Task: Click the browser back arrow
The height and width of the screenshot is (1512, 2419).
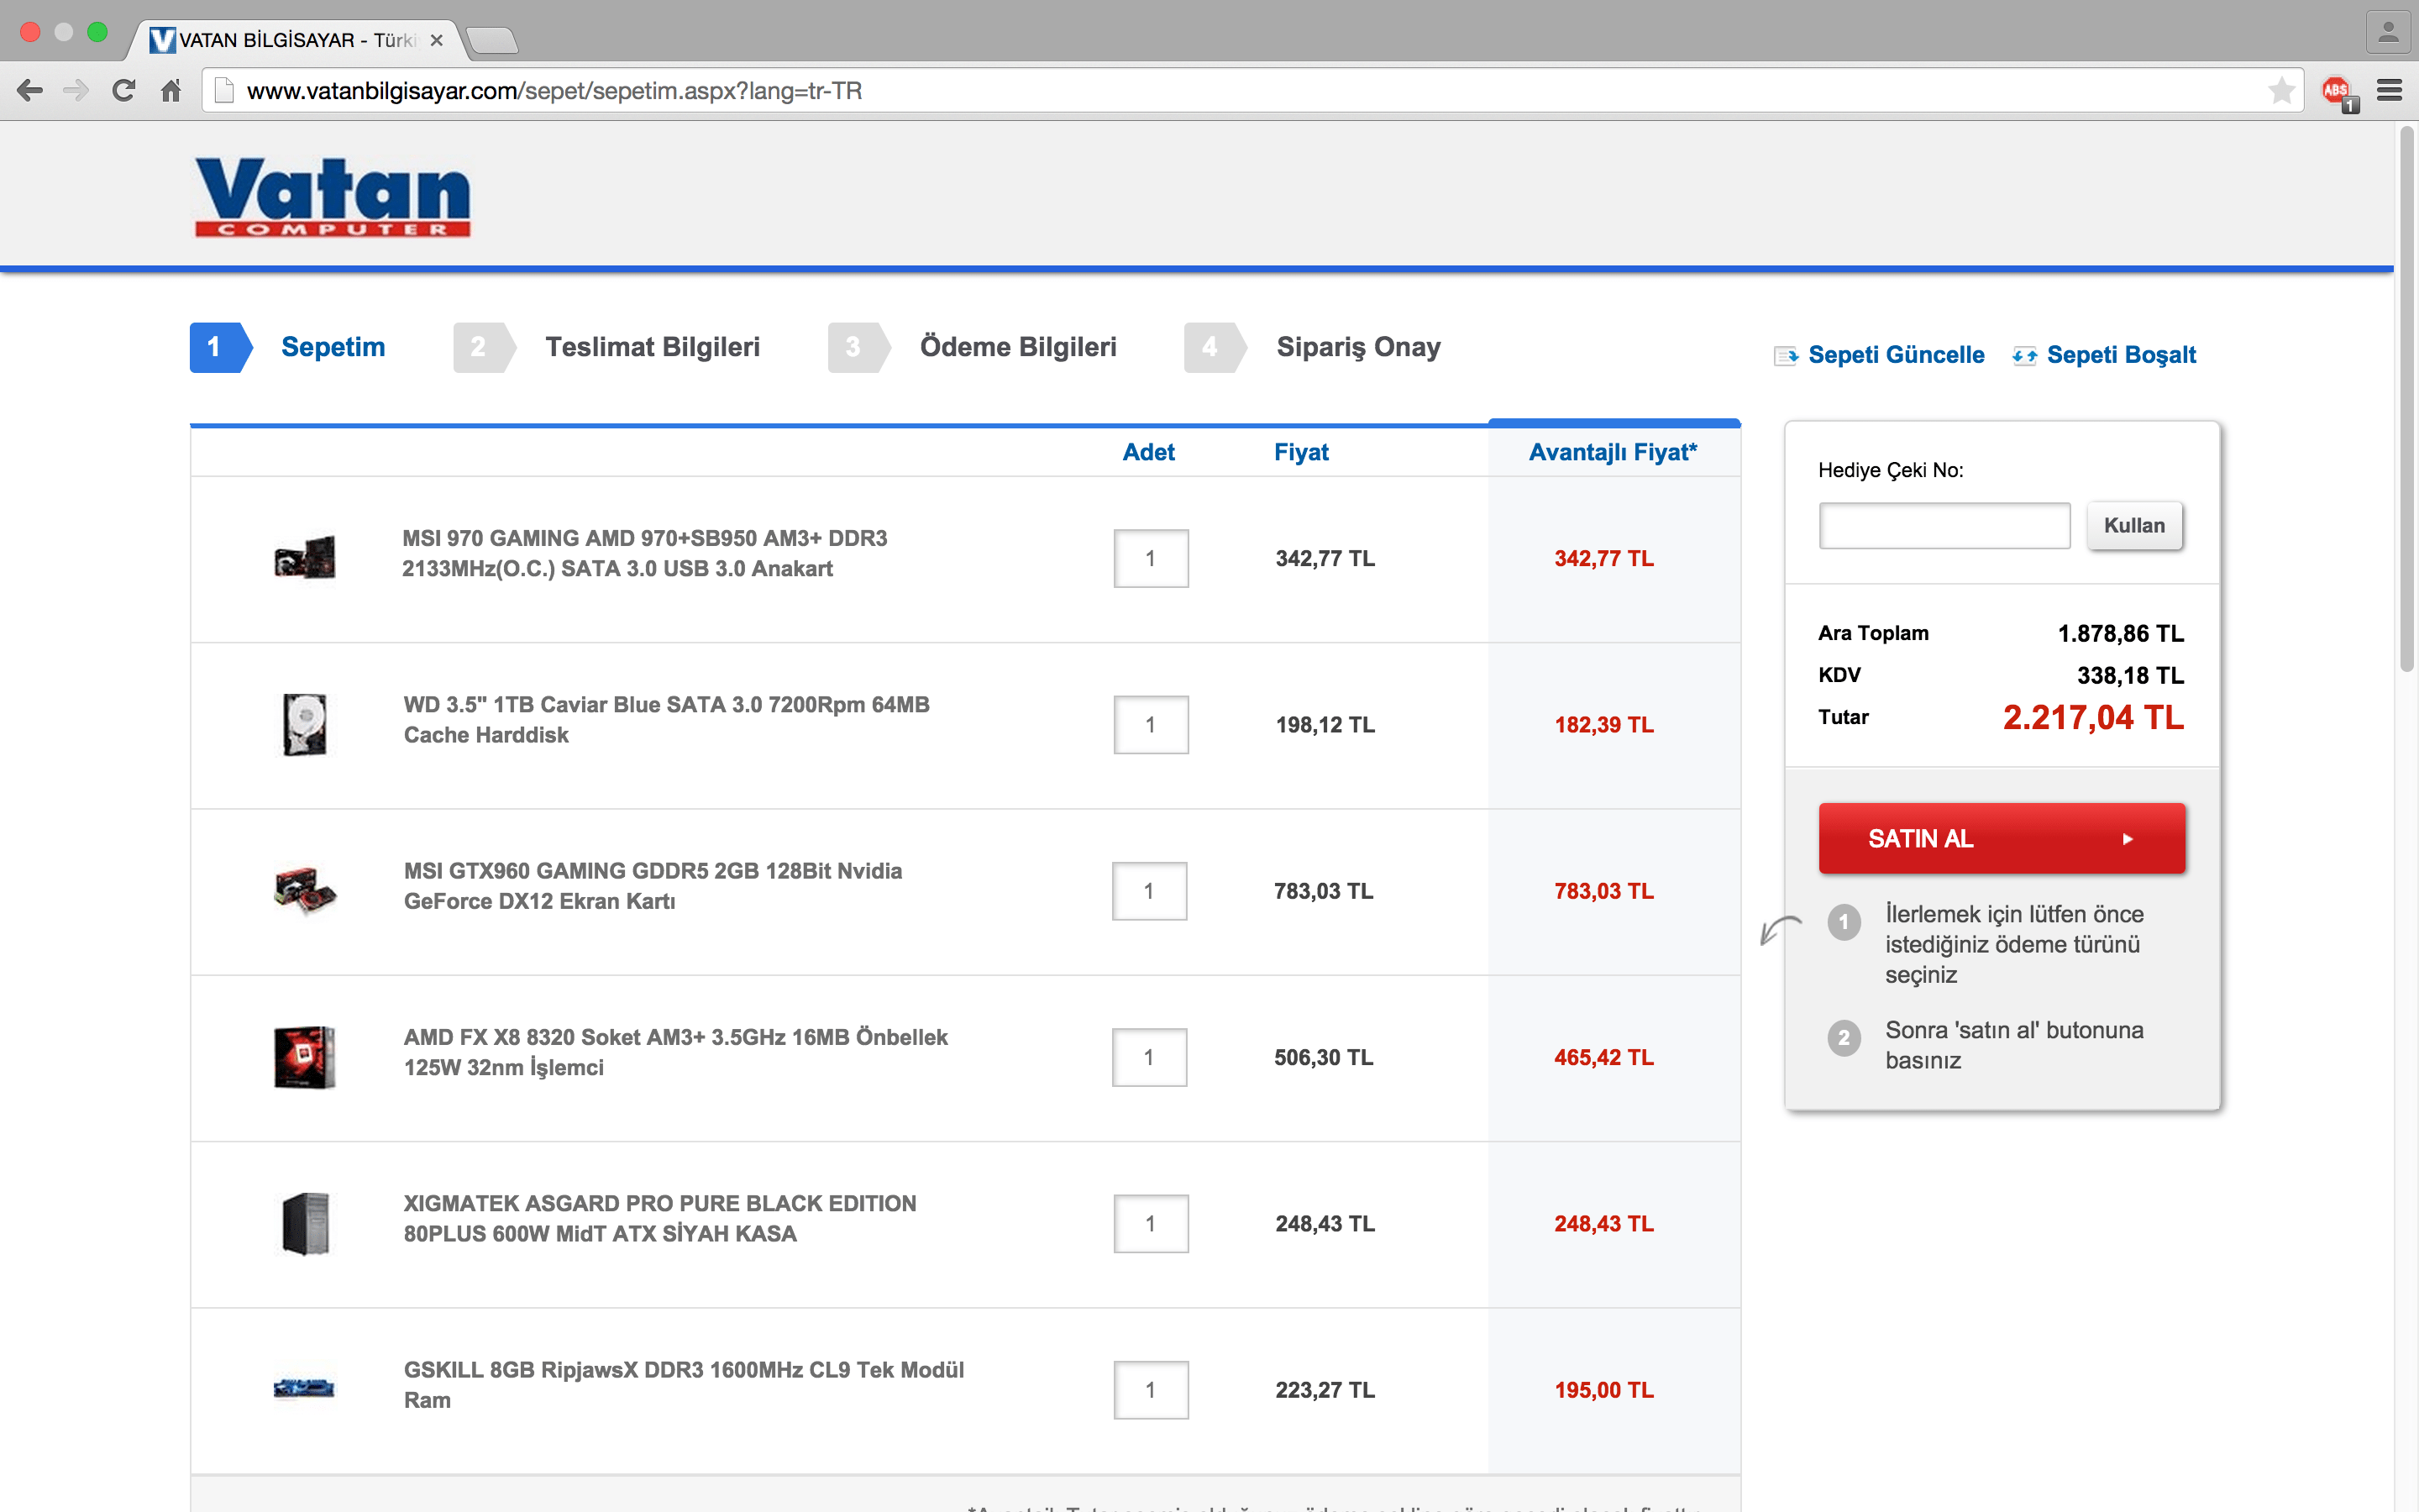Action: point(30,91)
